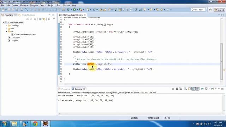This screenshot has width=226, height=127.
Task: Click the green Run button icon
Action: (x=75, y=10)
